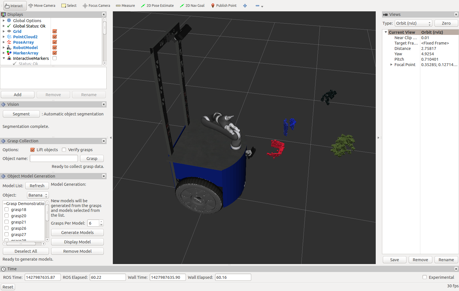Expand the Focal Point property

[391, 65]
